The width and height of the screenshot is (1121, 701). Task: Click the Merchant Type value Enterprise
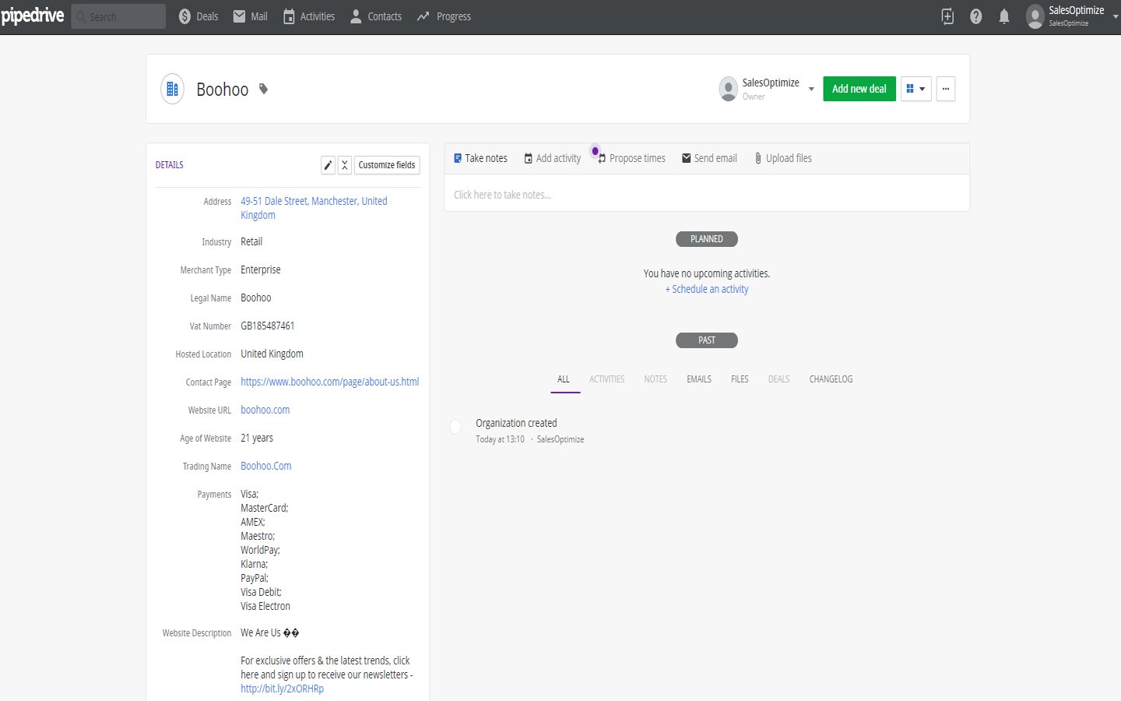click(261, 269)
